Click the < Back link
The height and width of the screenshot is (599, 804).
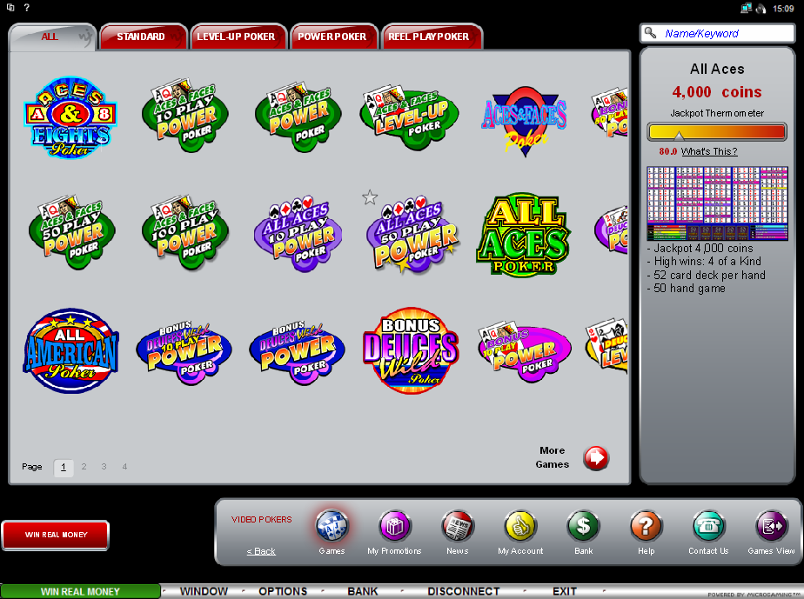point(261,551)
